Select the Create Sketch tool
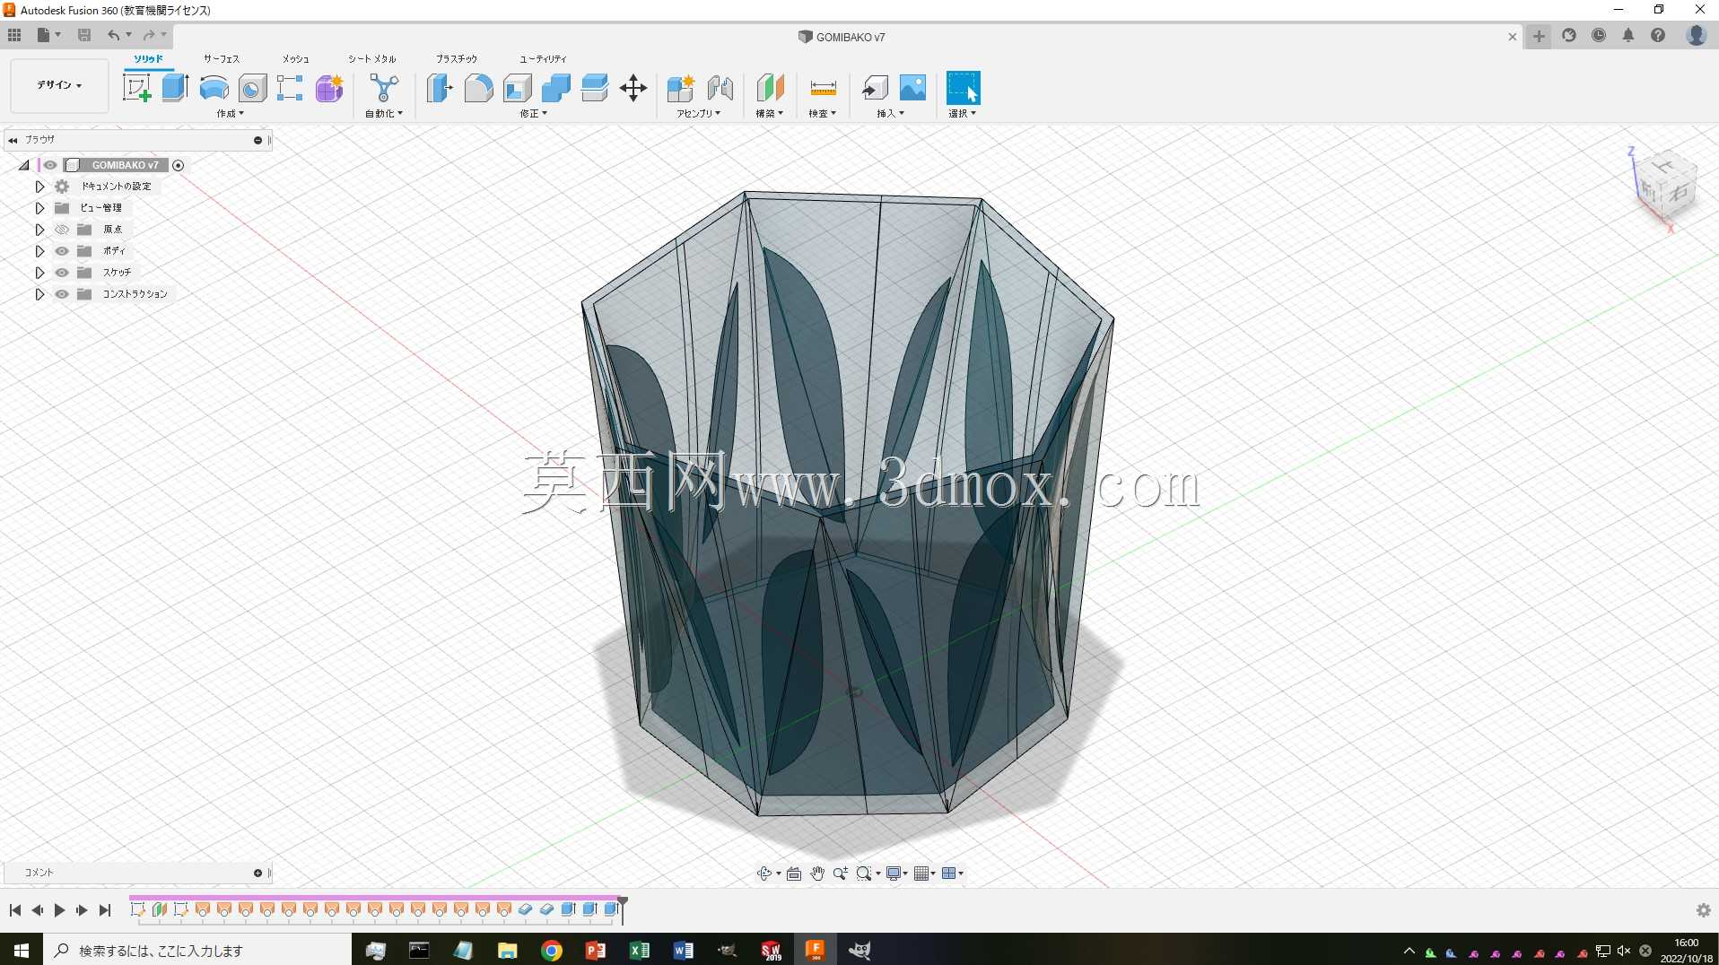The image size is (1719, 965). (x=137, y=88)
